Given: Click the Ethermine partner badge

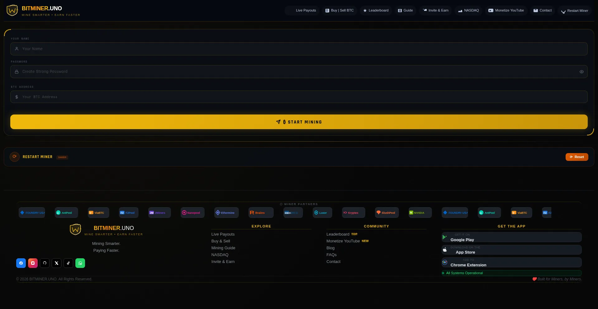Looking at the screenshot, I should pyautogui.click(x=226, y=213).
